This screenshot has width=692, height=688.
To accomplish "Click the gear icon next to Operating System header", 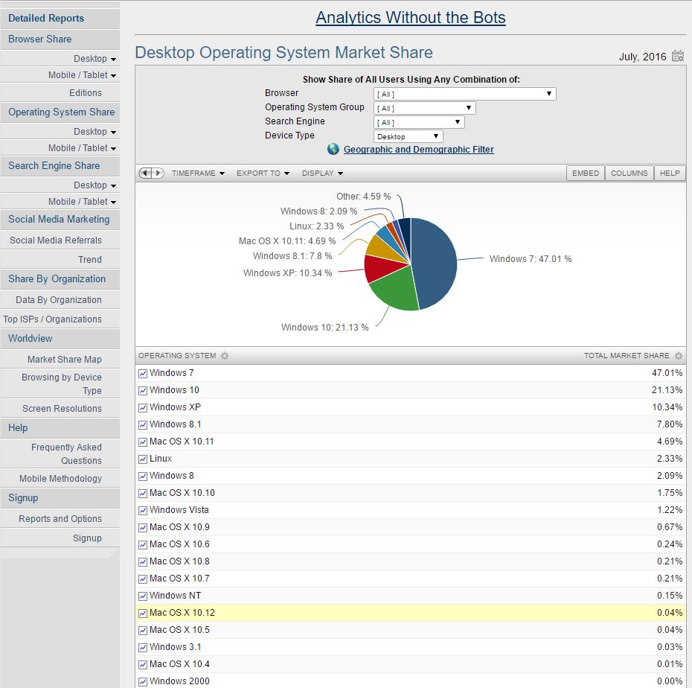I will click(225, 355).
